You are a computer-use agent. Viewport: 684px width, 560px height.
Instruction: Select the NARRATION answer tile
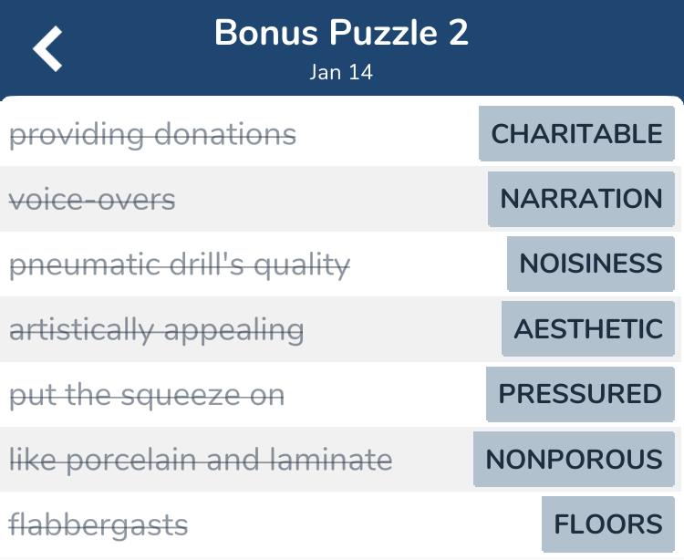[582, 199]
